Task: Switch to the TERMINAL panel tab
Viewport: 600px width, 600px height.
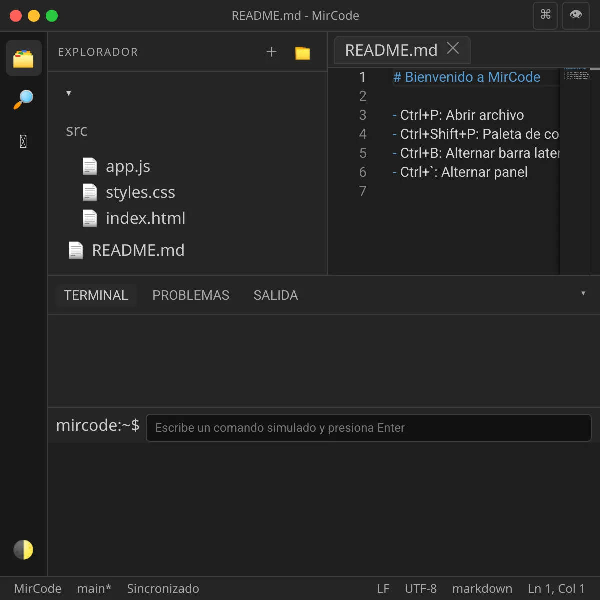Action: tap(96, 295)
